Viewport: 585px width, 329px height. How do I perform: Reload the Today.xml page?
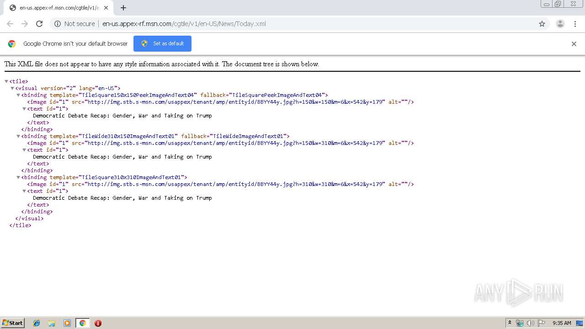tap(39, 24)
